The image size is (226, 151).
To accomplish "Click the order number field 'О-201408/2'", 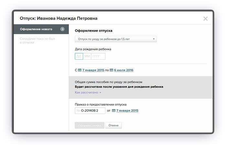I will (x=92, y=111).
